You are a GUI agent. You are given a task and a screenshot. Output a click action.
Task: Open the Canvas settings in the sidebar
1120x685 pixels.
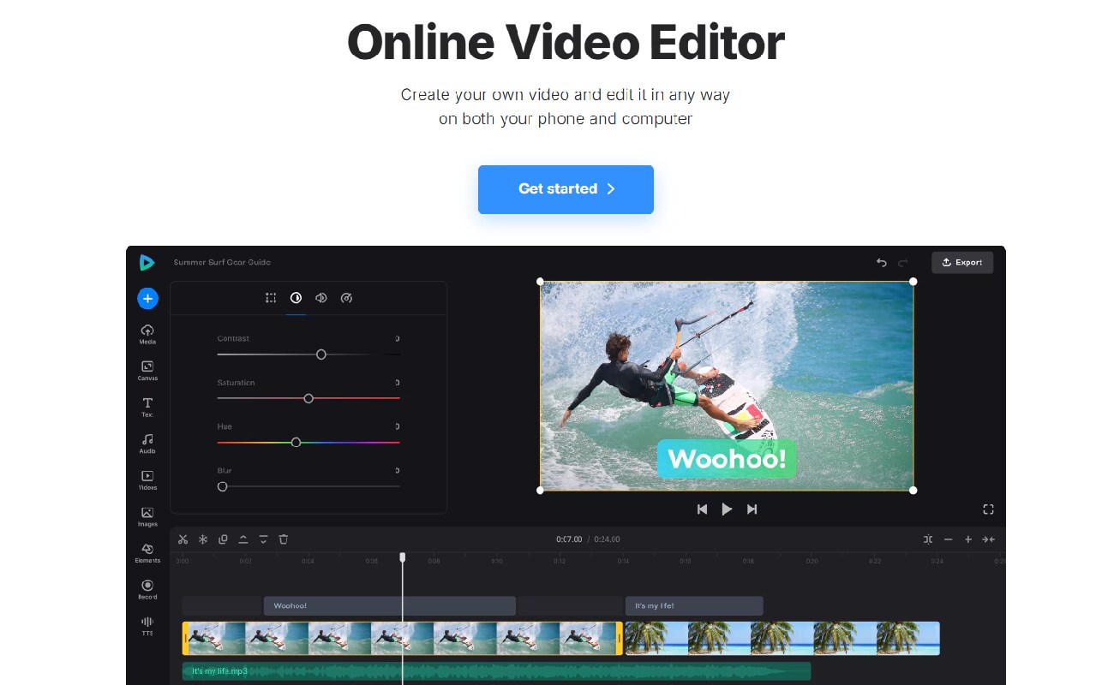[147, 369]
